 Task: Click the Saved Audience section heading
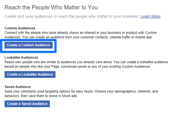pos(17,87)
